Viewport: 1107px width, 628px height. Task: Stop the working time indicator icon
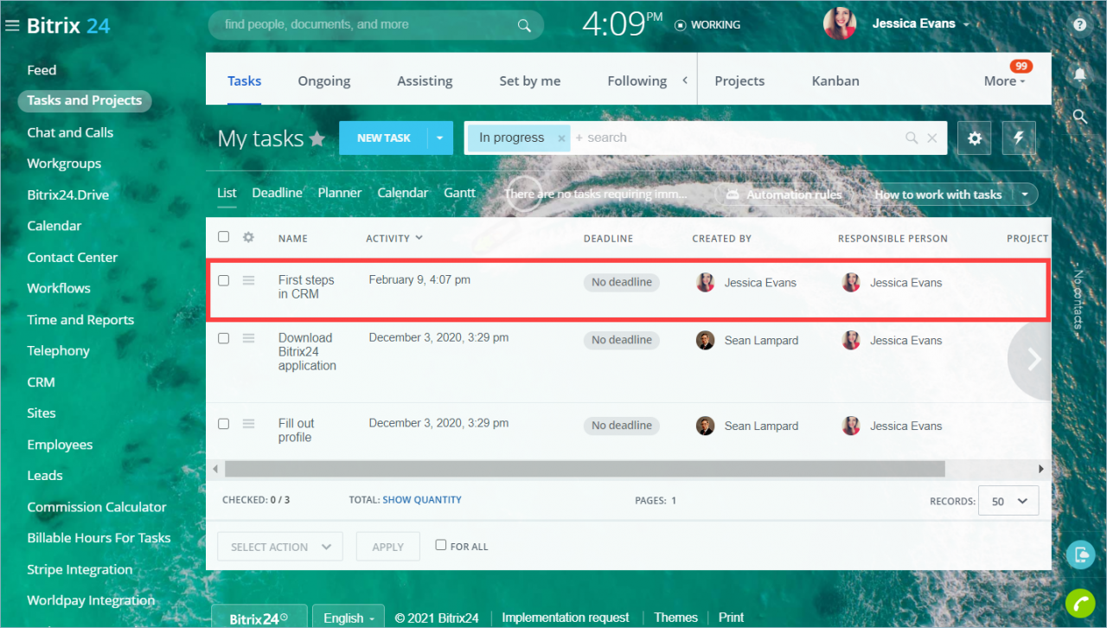click(681, 25)
